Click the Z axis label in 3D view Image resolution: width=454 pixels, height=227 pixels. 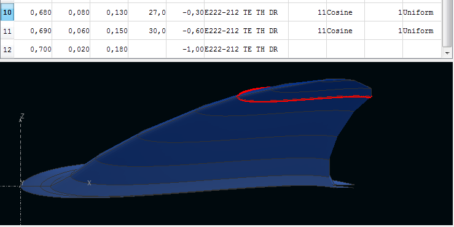[x=22, y=116]
